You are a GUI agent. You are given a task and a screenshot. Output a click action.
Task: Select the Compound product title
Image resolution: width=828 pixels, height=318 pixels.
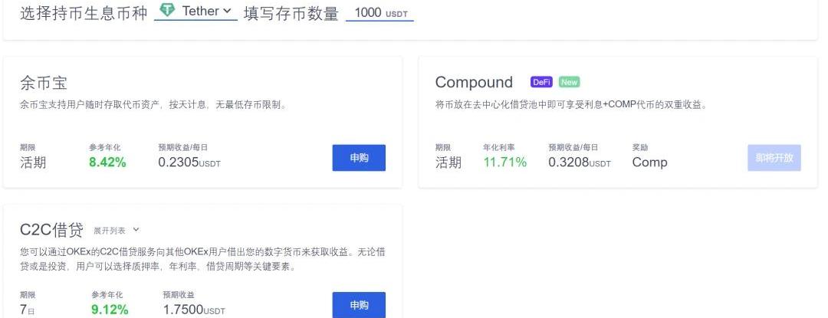coord(474,82)
